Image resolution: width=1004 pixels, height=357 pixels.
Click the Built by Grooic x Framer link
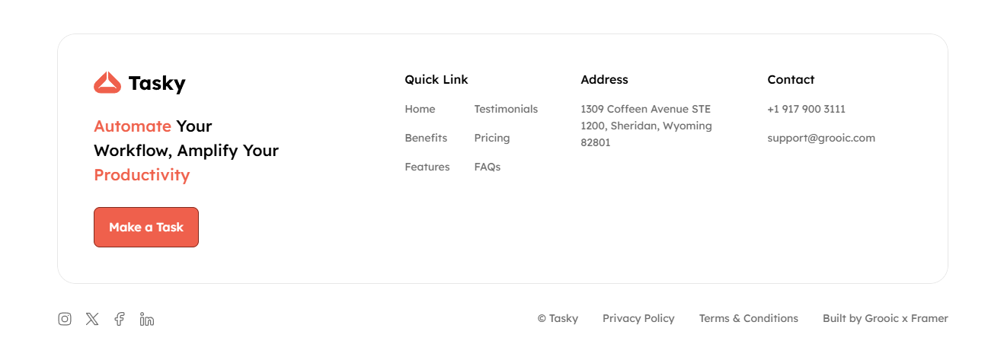click(885, 318)
